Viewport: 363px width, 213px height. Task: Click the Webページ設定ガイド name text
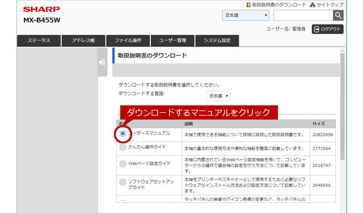[150, 164]
